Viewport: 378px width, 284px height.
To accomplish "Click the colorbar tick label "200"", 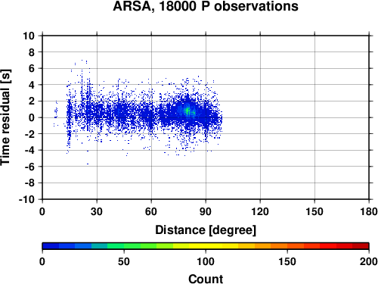I will tap(369, 261).
